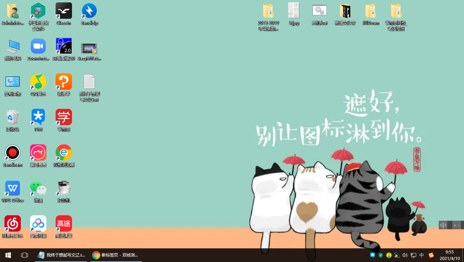Screen dimensions: 464x262
Task: Toggle punctuation mode on floating IME bar
Action: point(456,225)
